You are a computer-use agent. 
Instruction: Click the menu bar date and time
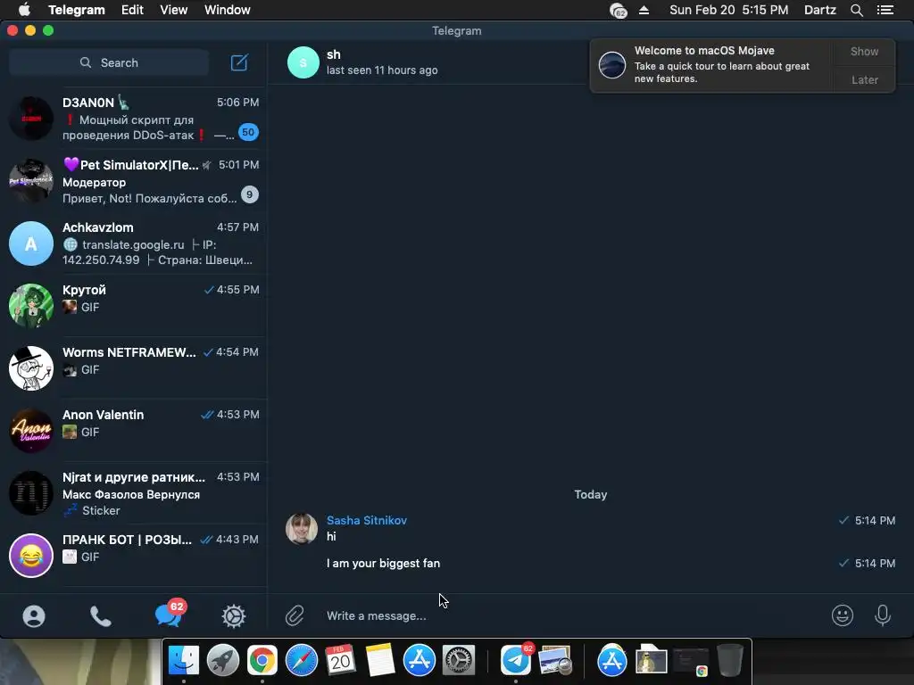click(728, 10)
